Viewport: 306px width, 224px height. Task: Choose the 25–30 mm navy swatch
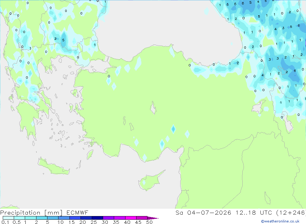point(97,218)
